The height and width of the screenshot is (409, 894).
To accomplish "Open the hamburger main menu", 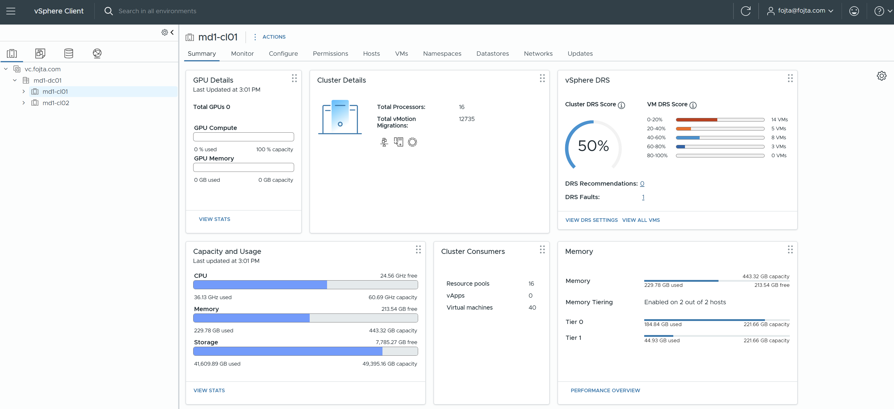I will click(11, 11).
